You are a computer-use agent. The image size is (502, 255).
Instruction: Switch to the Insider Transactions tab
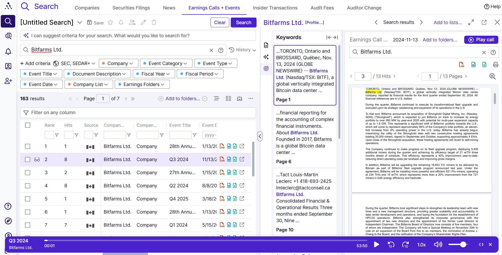[275, 8]
